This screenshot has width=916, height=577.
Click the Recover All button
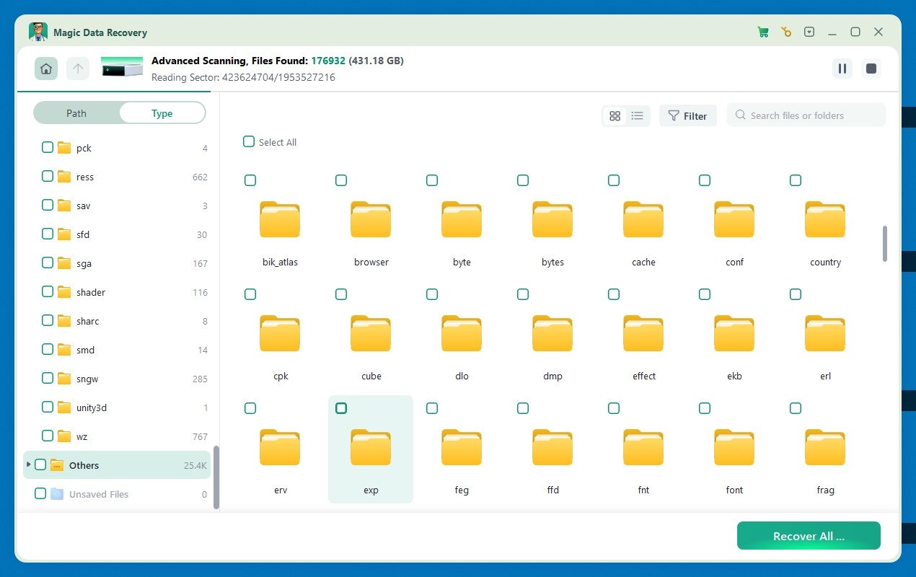[x=808, y=536]
